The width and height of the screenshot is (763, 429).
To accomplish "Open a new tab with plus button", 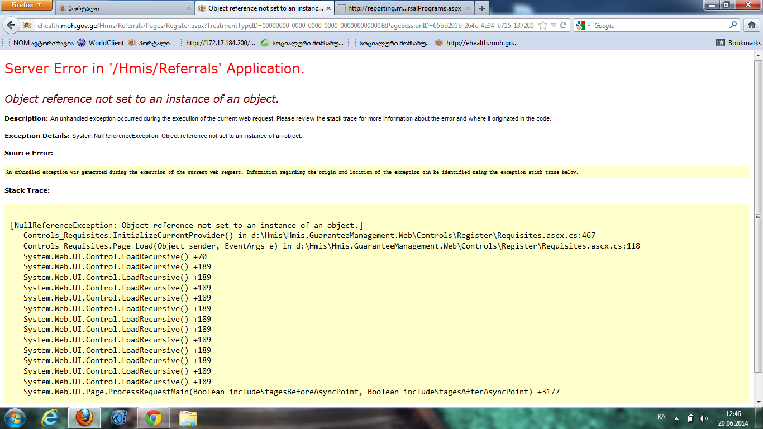I will tap(481, 8).
